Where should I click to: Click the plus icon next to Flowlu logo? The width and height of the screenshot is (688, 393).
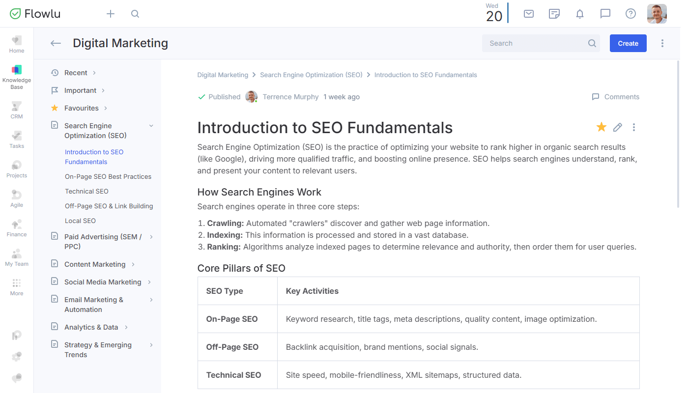pyautogui.click(x=111, y=14)
